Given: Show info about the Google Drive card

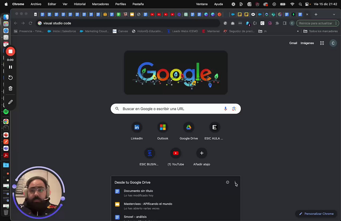Looking at the screenshot, I should [x=228, y=182].
